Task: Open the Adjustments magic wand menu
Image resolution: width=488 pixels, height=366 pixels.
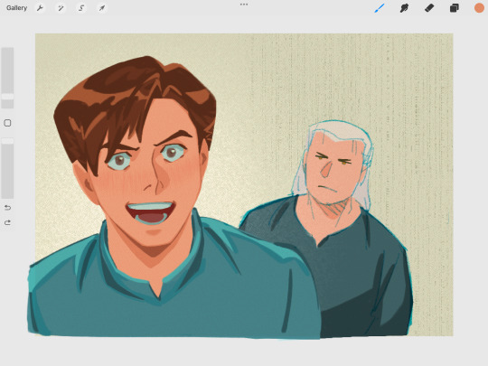Action: tap(61, 8)
